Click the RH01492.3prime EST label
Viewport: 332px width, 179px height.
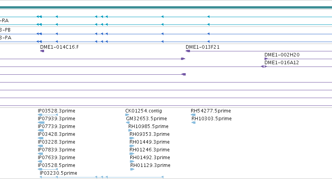tap(150, 158)
